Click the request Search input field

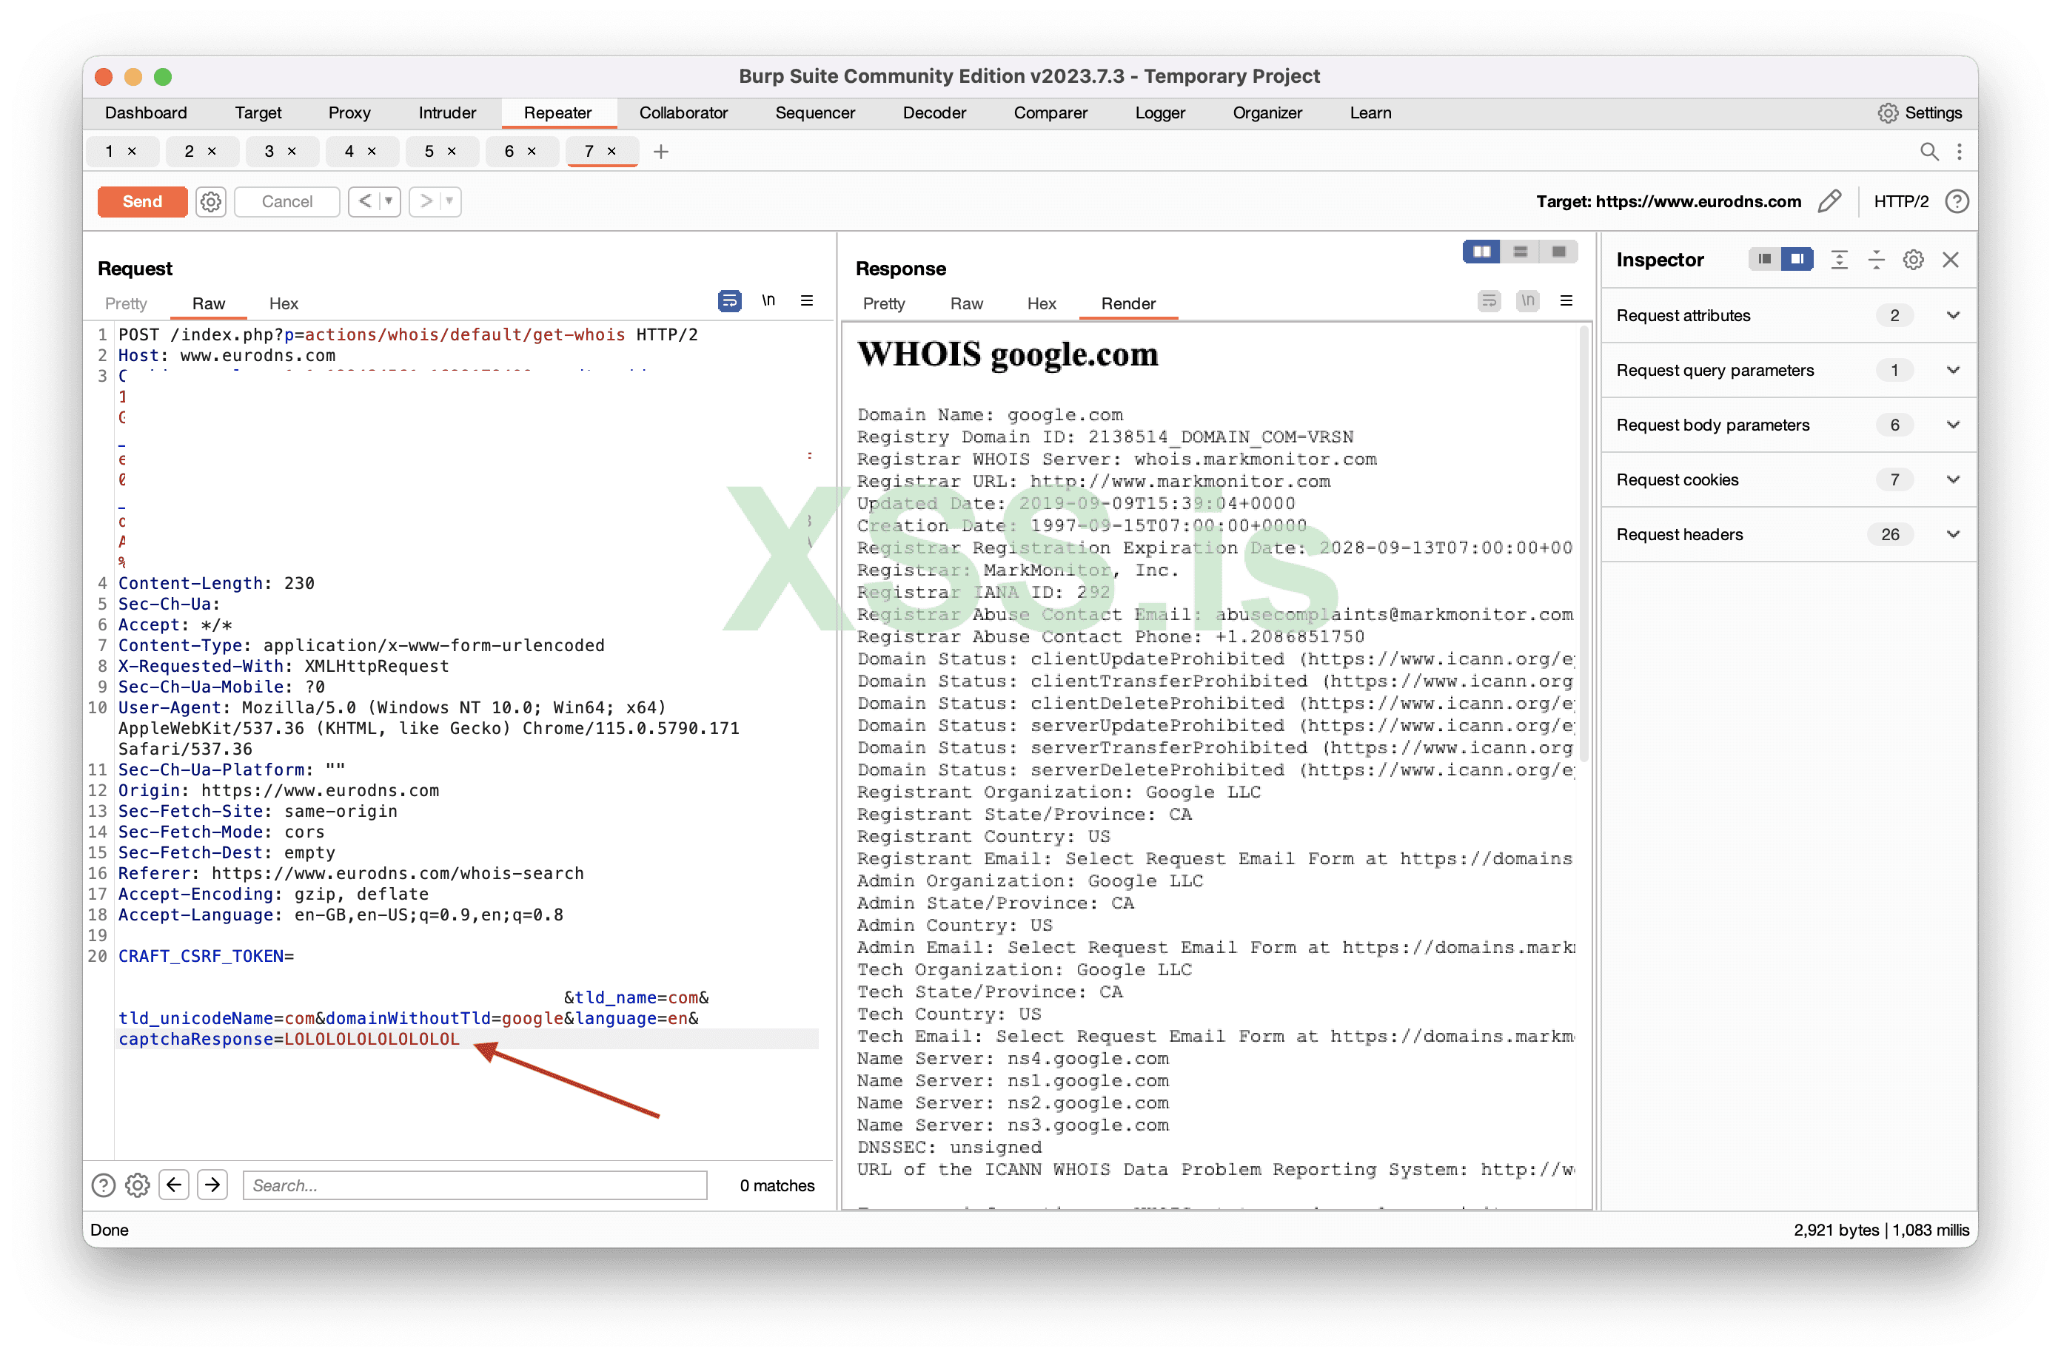coord(475,1185)
